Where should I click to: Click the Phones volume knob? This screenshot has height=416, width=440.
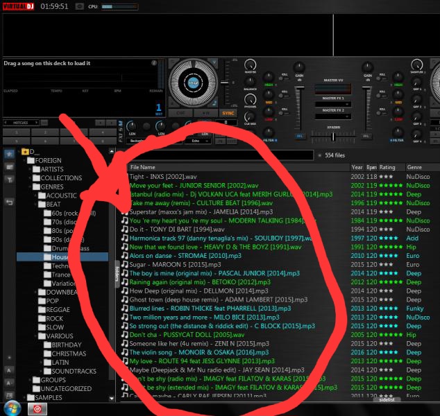[x=250, y=100]
